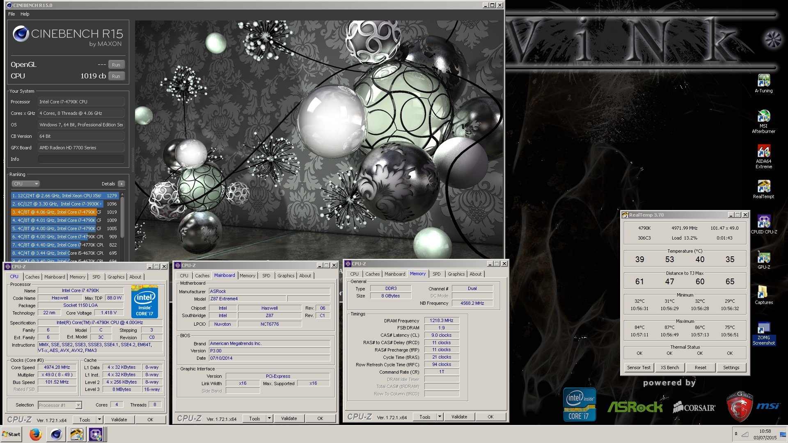Click Firefox icon in taskbar
This screenshot has height=443, width=788.
tap(36, 434)
